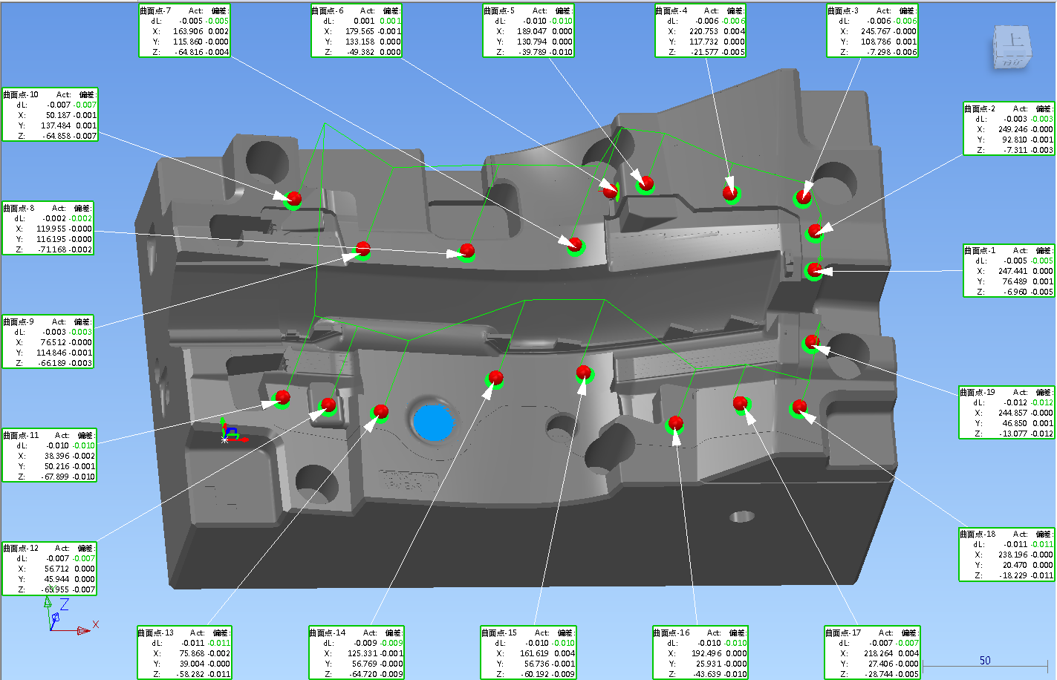Click the Y value 39.004 in 曲面点-13

point(192,664)
